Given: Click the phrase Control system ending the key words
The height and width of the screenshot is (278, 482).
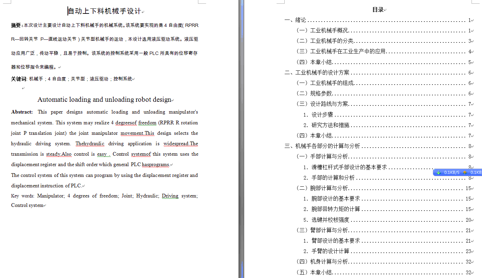Looking at the screenshot, I should pos(27,205).
